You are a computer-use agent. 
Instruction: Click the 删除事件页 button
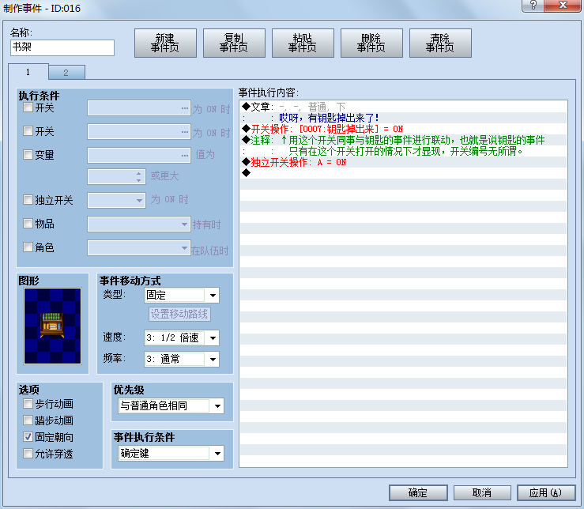click(x=371, y=43)
